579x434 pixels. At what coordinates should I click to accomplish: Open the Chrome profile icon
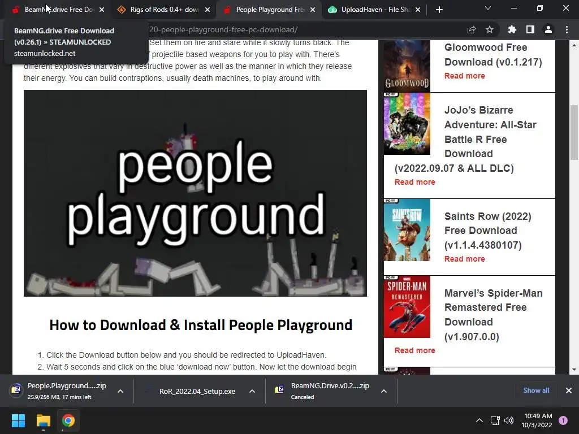pyautogui.click(x=548, y=29)
